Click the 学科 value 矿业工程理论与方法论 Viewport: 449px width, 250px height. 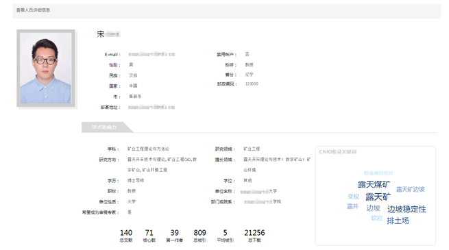pos(148,149)
